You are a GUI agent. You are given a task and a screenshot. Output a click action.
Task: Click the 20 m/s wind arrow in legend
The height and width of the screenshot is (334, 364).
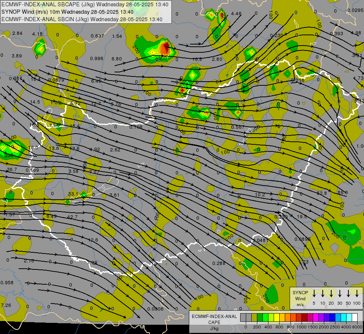click(331, 294)
